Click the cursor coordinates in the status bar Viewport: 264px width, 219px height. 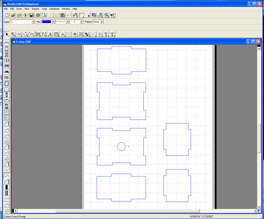(201, 217)
